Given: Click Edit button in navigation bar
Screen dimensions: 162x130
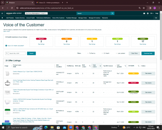Looking at the screenshot, I should coord(156,18).
